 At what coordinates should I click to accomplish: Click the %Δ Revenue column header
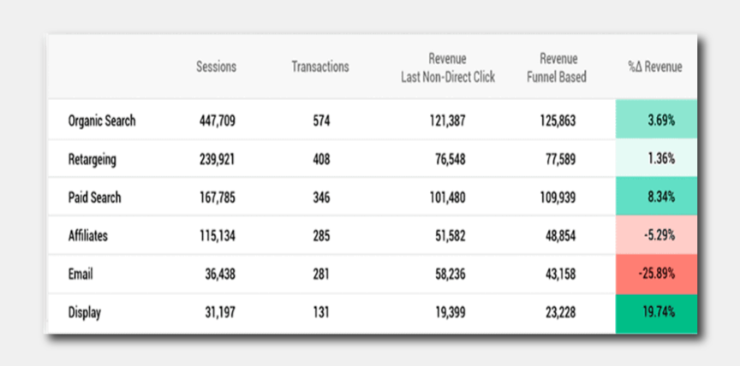click(655, 67)
